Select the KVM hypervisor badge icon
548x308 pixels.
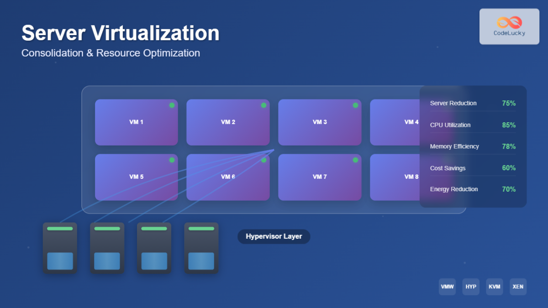click(495, 287)
